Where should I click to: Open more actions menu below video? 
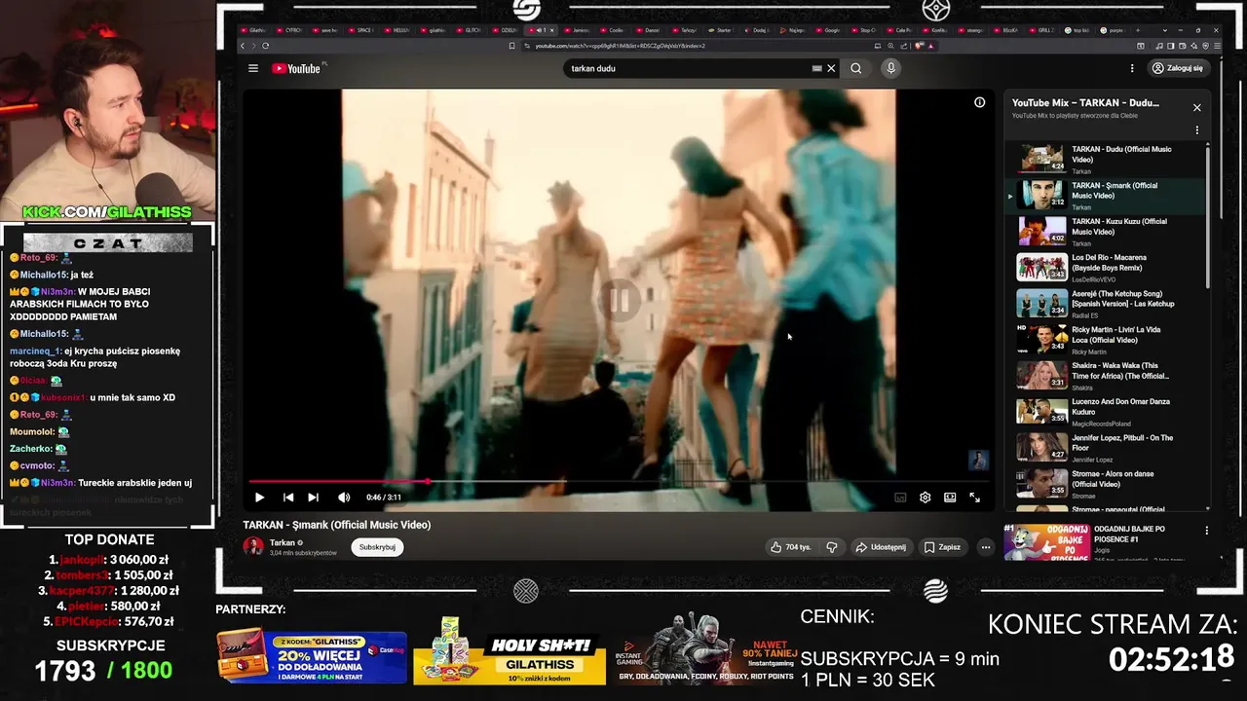point(985,547)
